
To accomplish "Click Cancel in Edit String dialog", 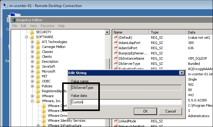I will (x=170, y=111).
